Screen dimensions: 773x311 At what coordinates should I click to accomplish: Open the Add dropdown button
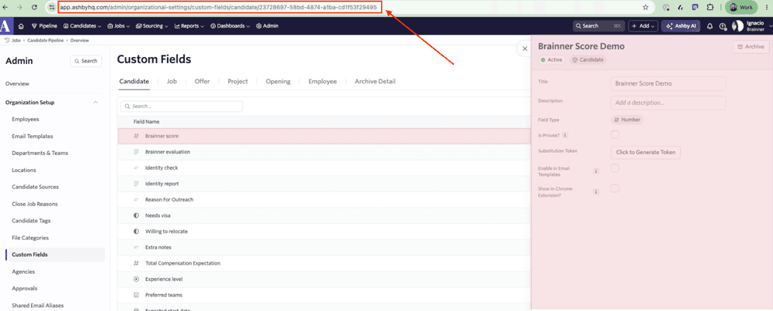[643, 26]
